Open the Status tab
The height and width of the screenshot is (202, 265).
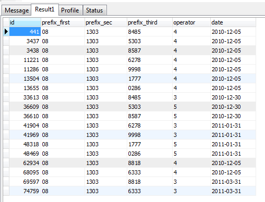tap(94, 10)
